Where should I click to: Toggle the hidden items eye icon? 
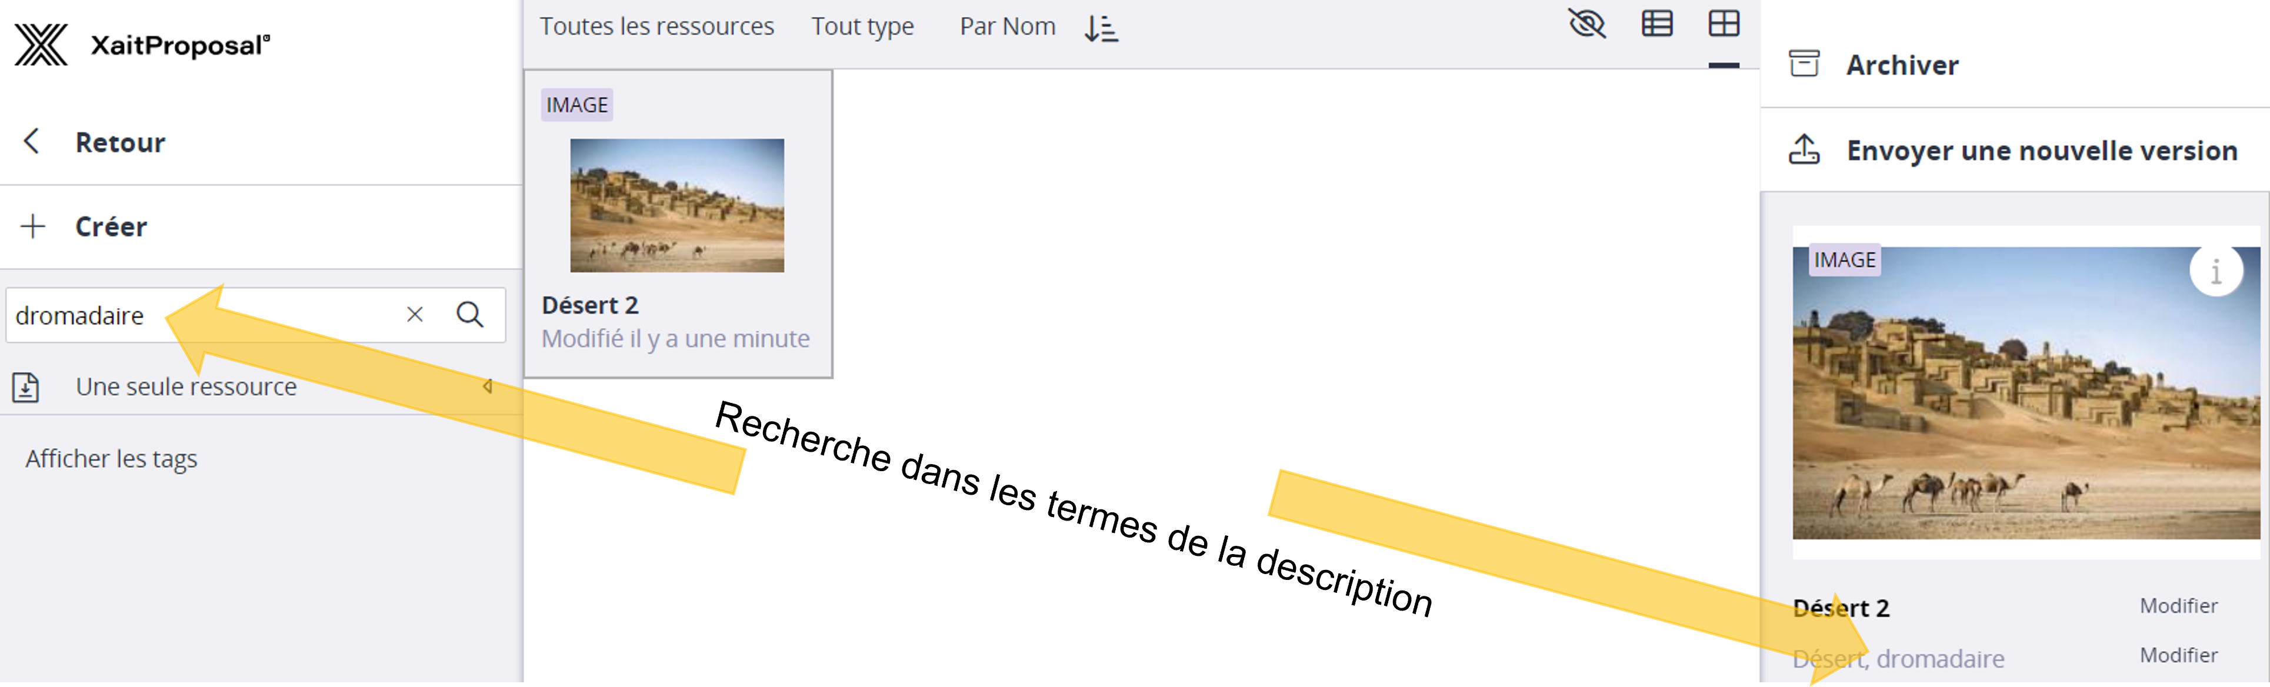click(x=1587, y=24)
